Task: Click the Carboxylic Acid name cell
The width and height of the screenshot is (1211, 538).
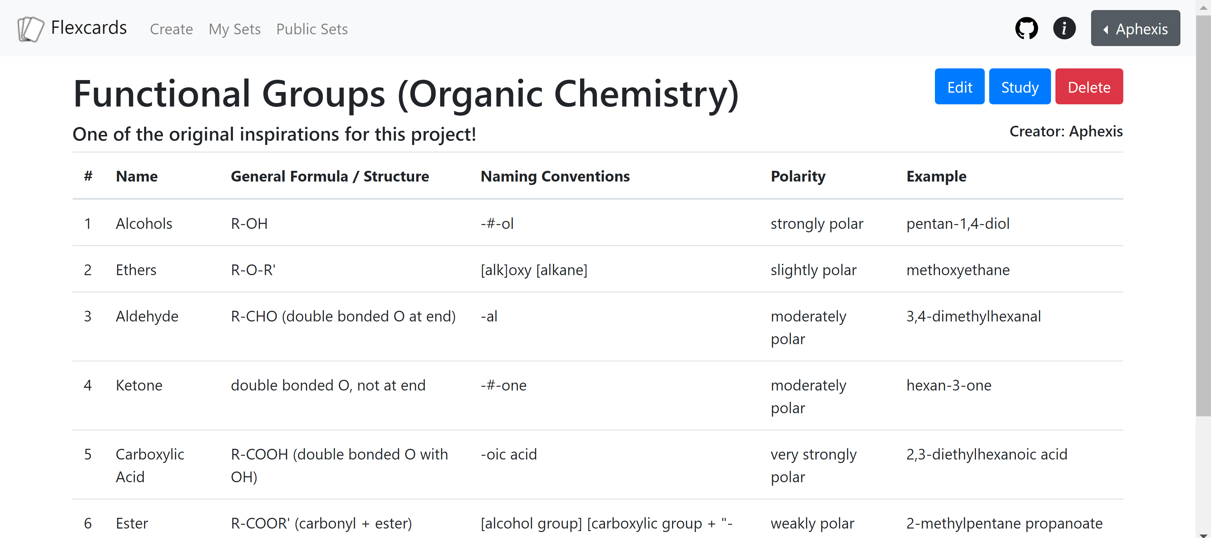Action: click(x=150, y=465)
